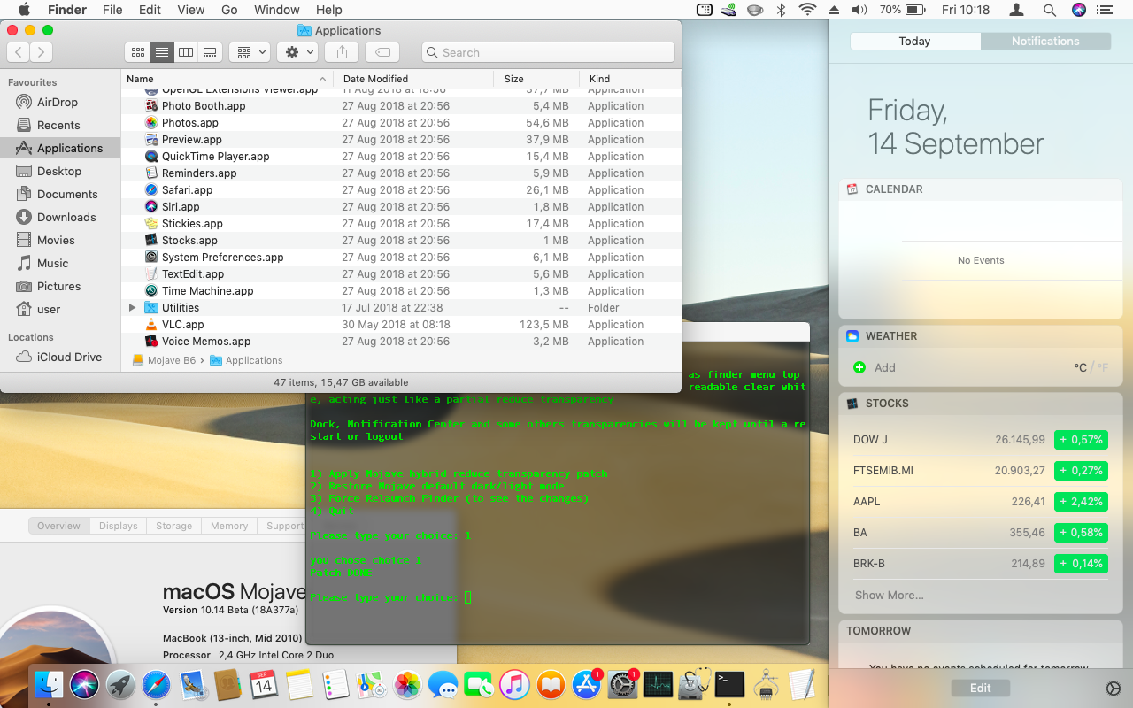Go back in the Finder window
The image size is (1133, 708).
point(19,52)
